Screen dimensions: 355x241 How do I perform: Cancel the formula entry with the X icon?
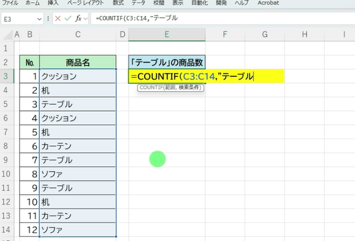point(58,19)
